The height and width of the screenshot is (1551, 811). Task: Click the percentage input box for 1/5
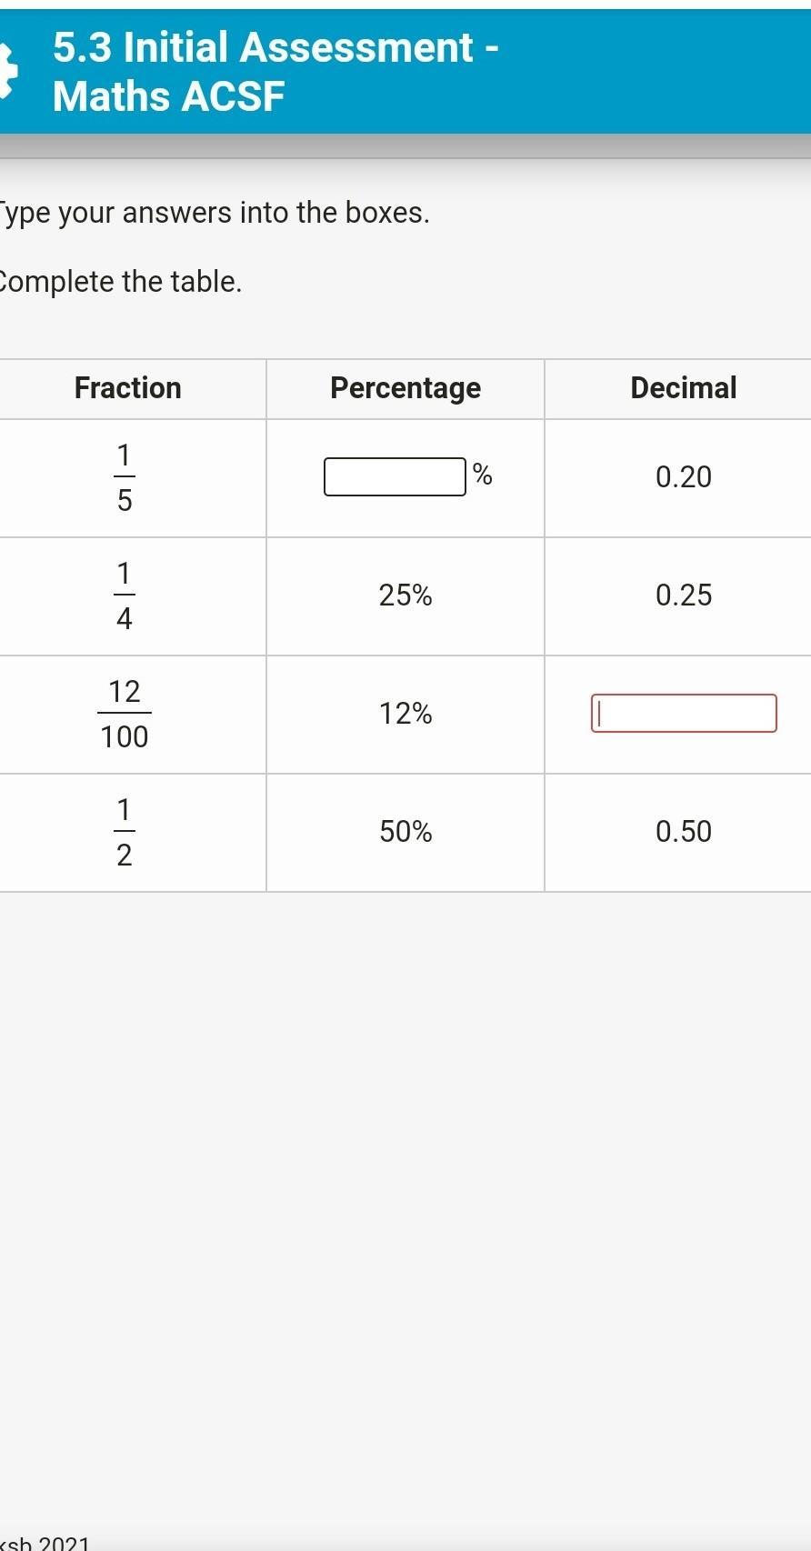click(395, 476)
